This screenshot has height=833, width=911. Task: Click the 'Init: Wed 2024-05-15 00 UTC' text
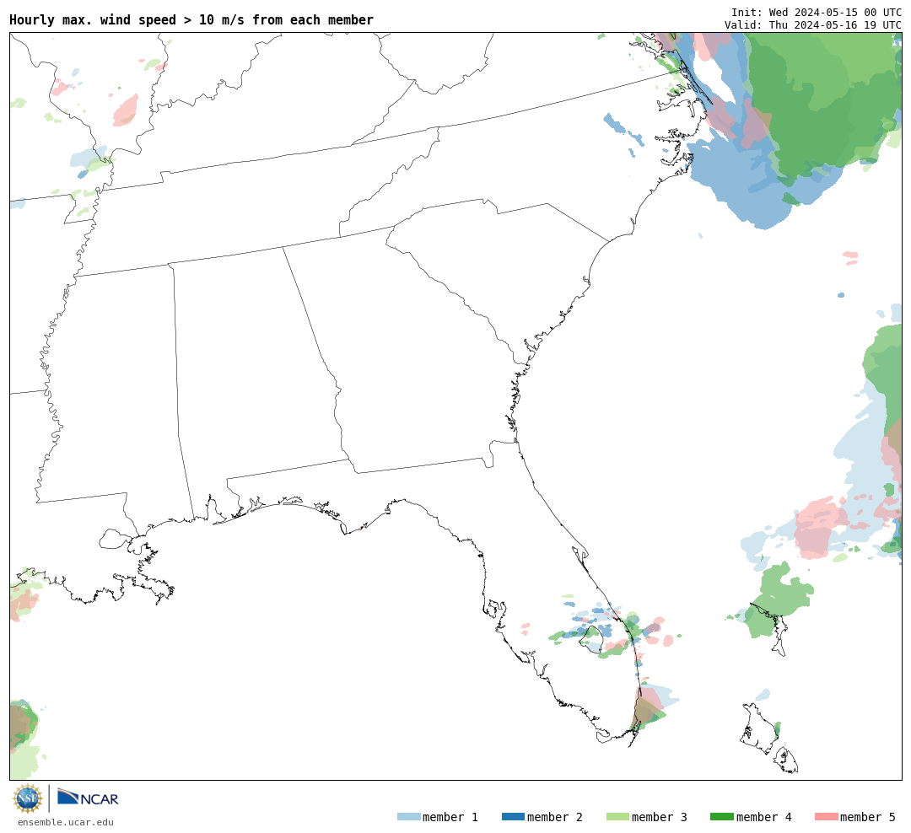point(817,12)
